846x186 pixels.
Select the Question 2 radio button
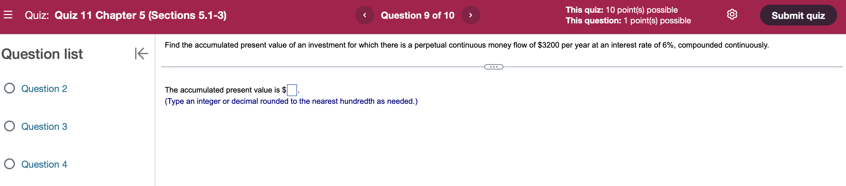tap(9, 88)
